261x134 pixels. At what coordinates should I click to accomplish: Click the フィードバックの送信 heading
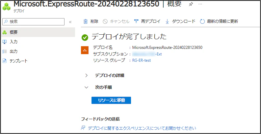pos(100,119)
